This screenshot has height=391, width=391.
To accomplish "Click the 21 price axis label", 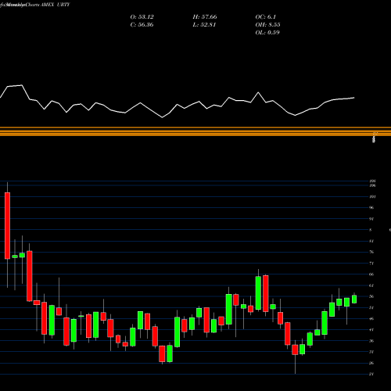I will (371, 374).
